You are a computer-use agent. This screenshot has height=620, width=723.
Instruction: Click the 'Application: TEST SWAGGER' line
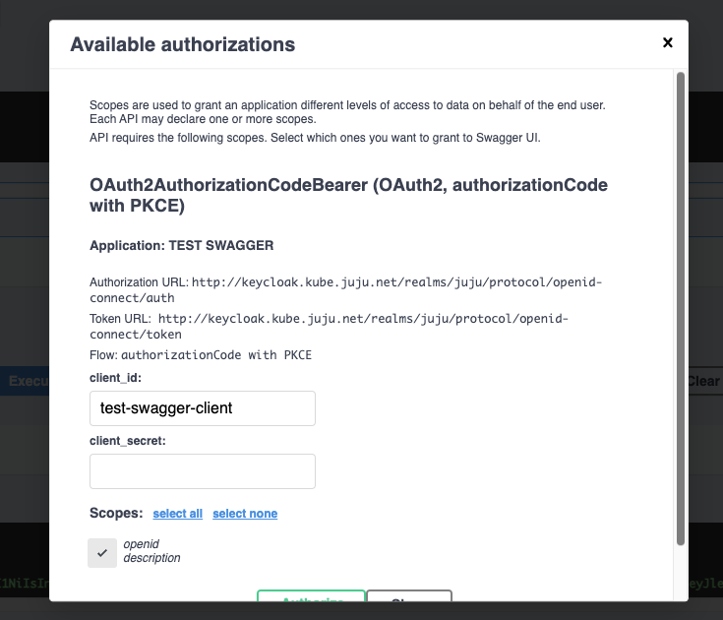point(182,245)
